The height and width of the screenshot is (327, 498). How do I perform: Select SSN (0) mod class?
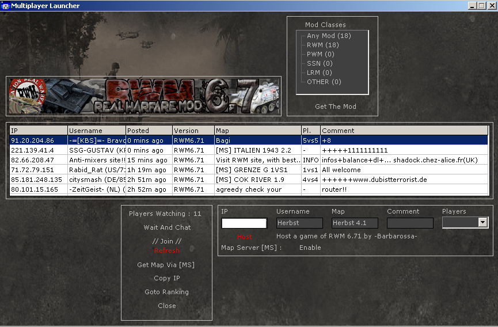coord(320,63)
